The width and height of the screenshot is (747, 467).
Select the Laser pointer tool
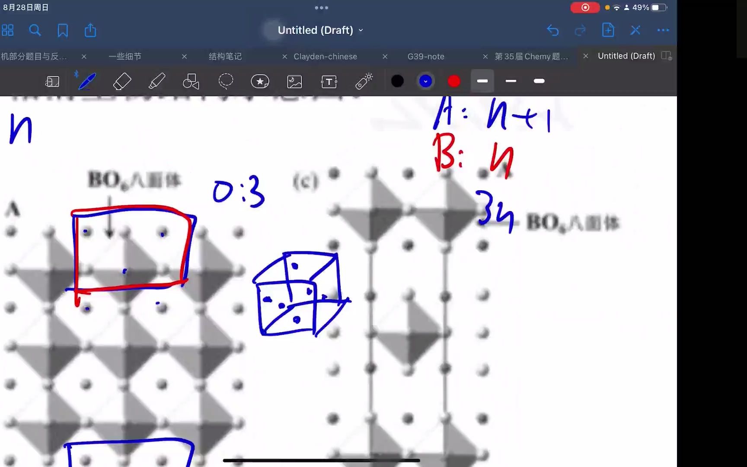click(364, 81)
